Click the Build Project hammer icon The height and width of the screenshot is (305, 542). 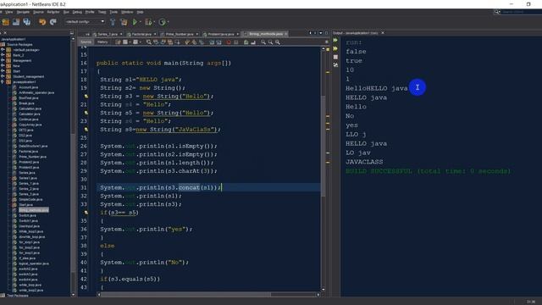click(113, 22)
